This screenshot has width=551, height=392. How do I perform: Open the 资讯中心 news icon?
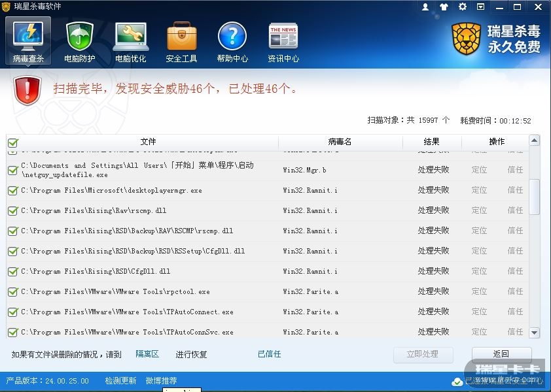(x=283, y=42)
